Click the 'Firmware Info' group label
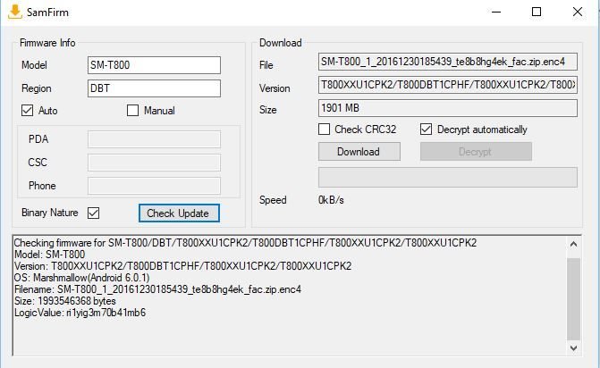The height and width of the screenshot is (368, 600). pos(47,43)
